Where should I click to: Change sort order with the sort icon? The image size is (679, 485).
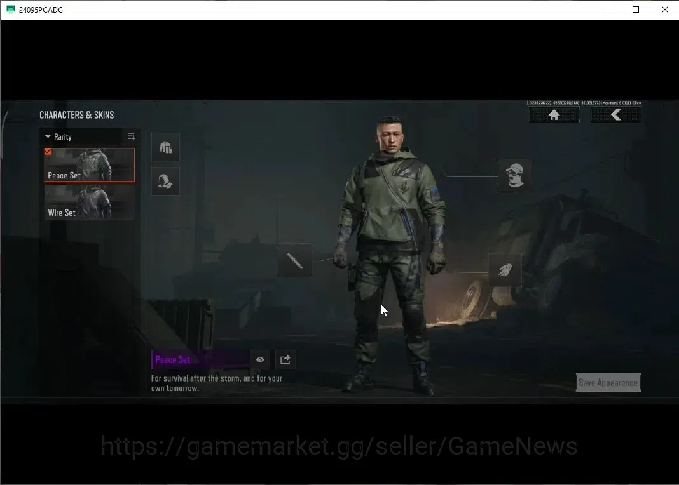pos(131,136)
